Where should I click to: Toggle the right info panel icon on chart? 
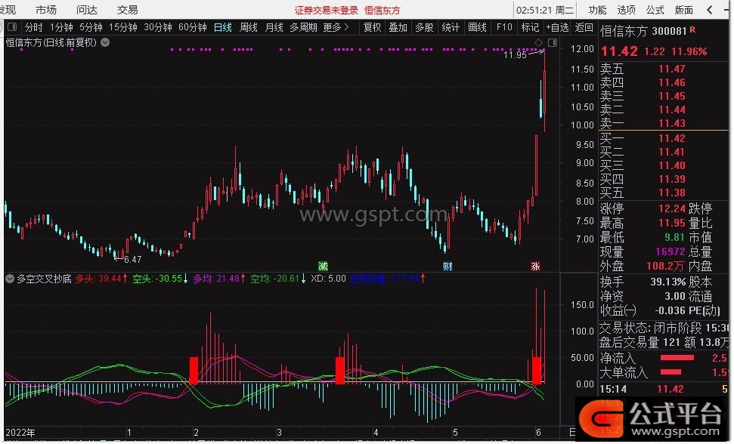tap(553, 42)
